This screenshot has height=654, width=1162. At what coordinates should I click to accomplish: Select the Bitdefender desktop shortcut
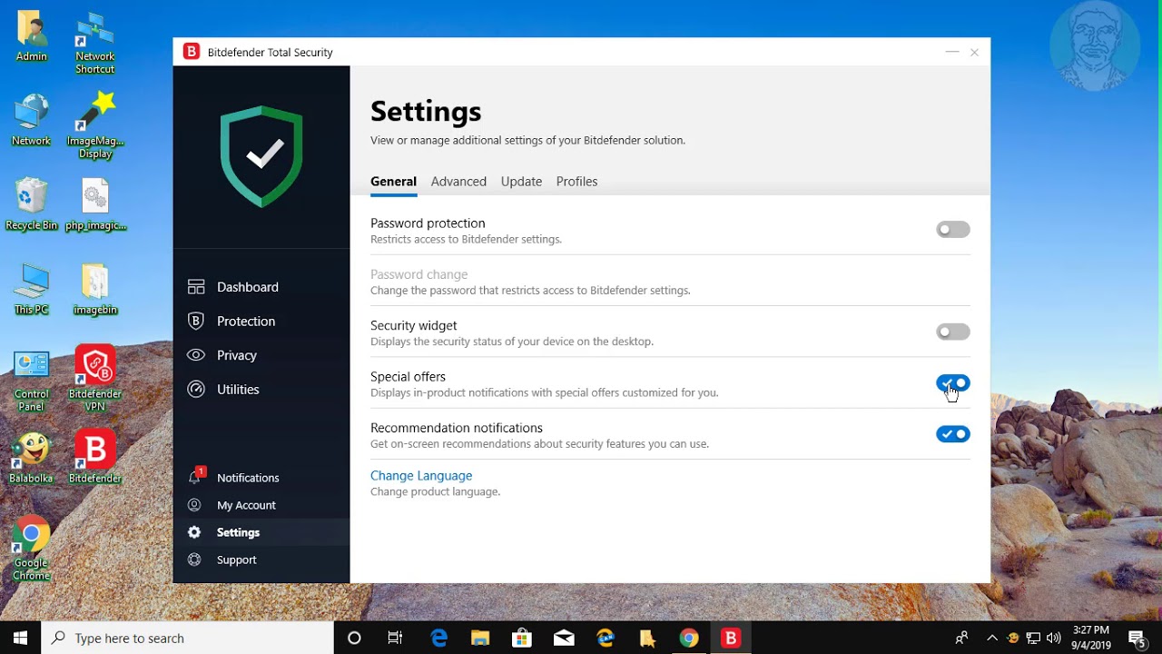coord(95,456)
